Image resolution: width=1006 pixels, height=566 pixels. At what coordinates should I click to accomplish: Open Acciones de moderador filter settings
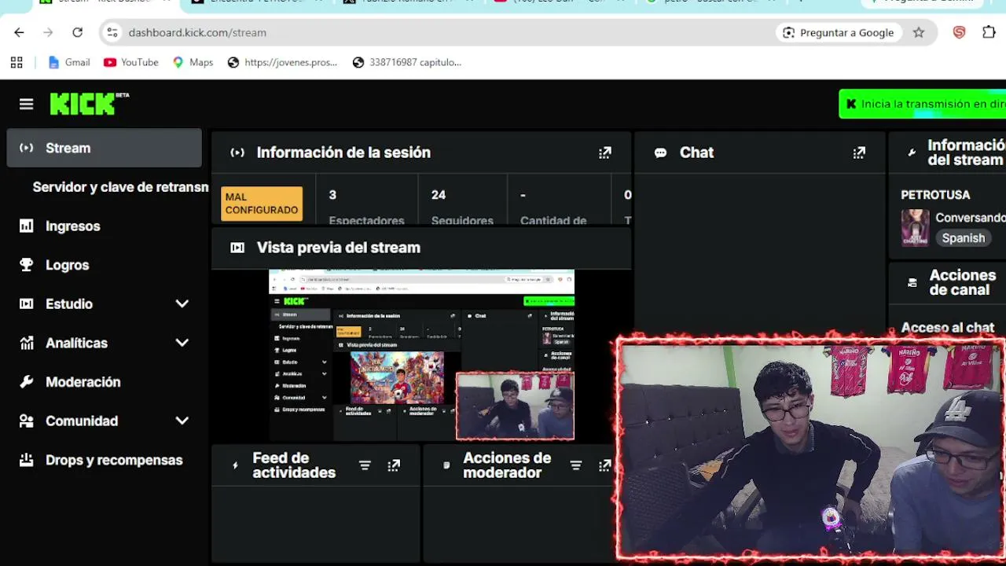tap(575, 465)
